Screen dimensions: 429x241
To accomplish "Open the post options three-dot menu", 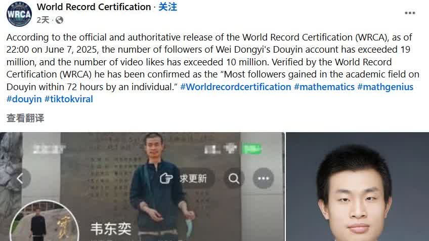I will 410,13.
